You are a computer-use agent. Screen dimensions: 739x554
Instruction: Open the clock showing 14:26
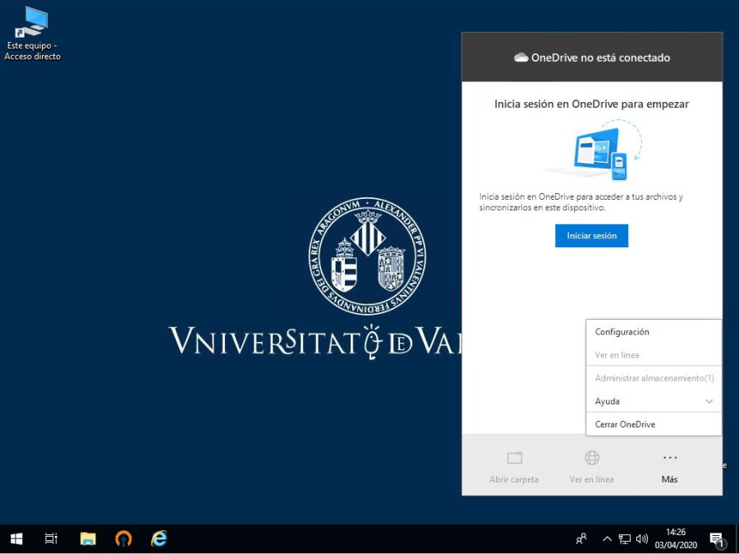pos(676,538)
